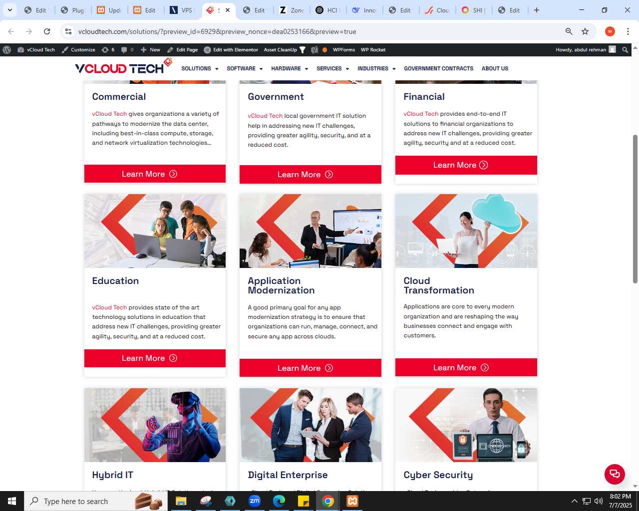The width and height of the screenshot is (639, 511).
Task: Open the comments bubble in admin bar
Action: point(127,50)
